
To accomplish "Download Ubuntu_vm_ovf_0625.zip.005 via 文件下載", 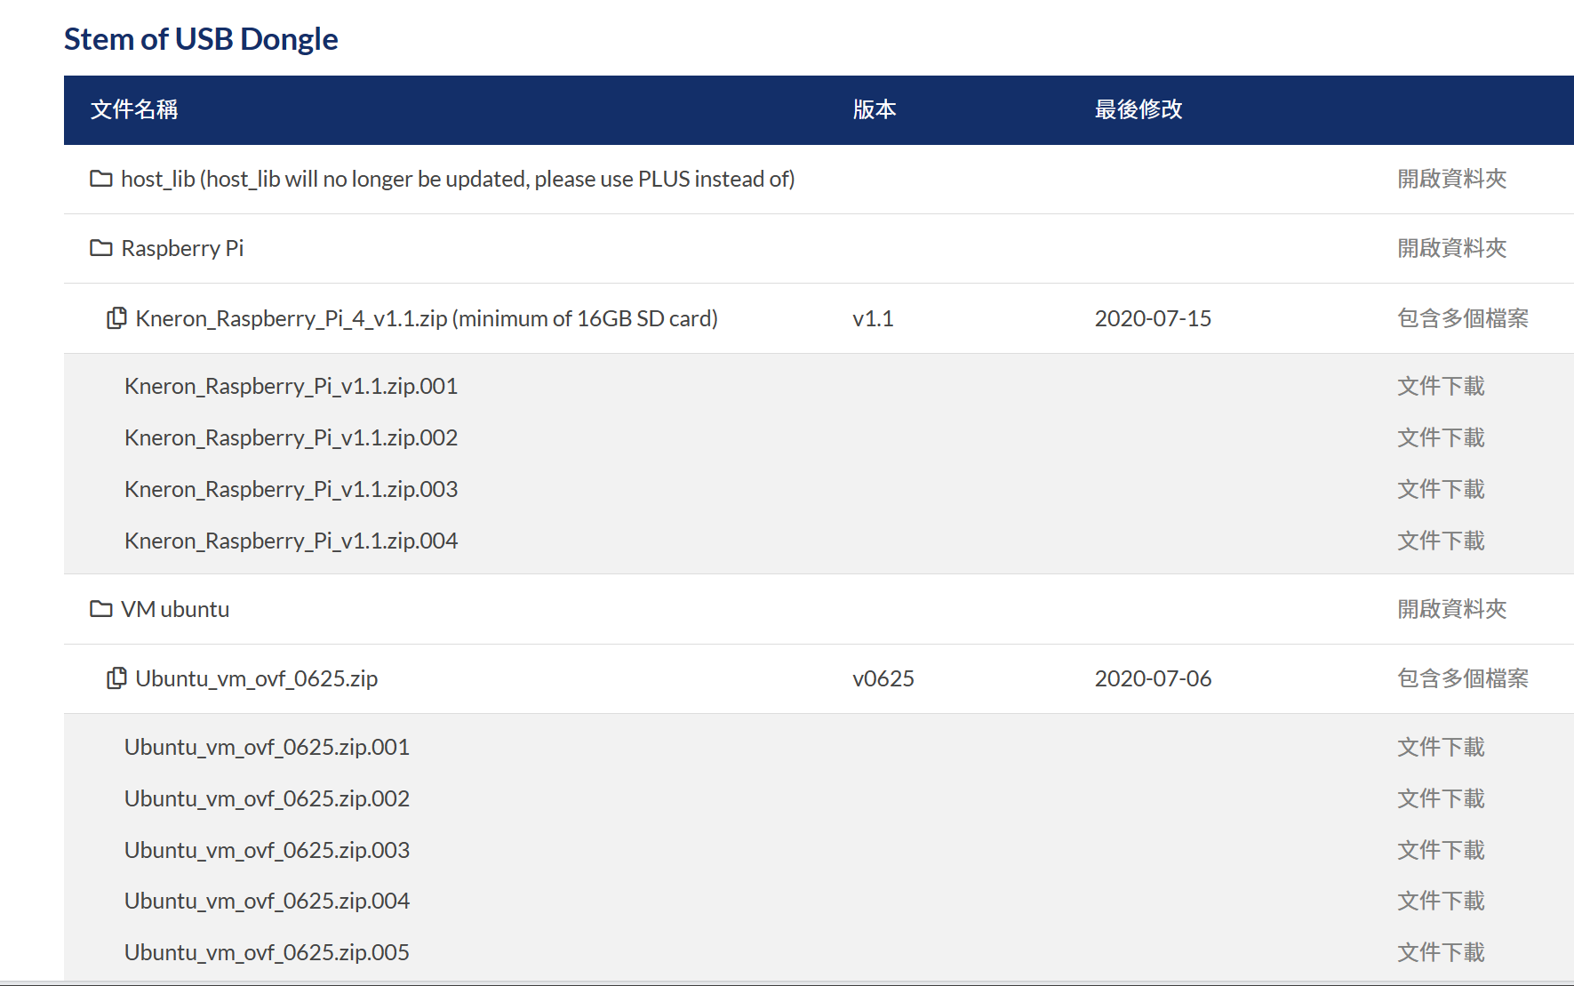I will click(1441, 952).
